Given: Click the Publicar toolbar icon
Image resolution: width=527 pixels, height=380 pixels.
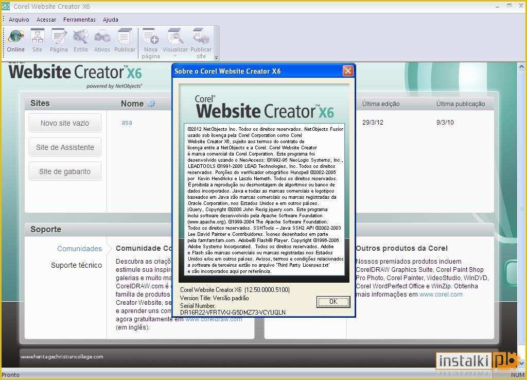Looking at the screenshot, I should click(125, 40).
